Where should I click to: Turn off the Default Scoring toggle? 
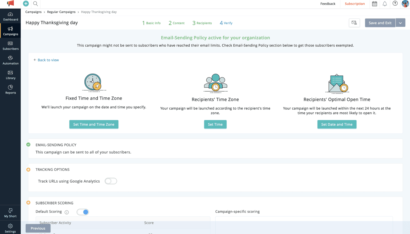click(83, 212)
